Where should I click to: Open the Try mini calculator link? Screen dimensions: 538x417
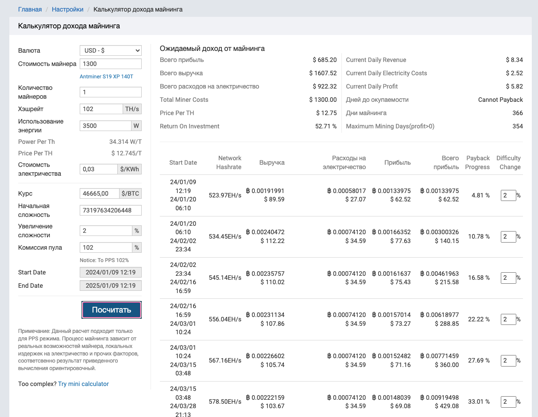[83, 384]
